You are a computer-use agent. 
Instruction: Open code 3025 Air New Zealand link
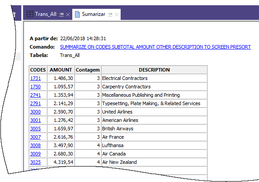click(35, 162)
